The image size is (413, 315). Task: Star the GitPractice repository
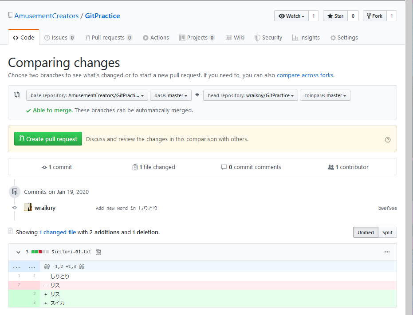pyautogui.click(x=335, y=16)
